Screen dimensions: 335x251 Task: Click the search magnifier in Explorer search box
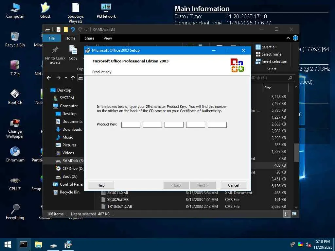tap(290, 78)
